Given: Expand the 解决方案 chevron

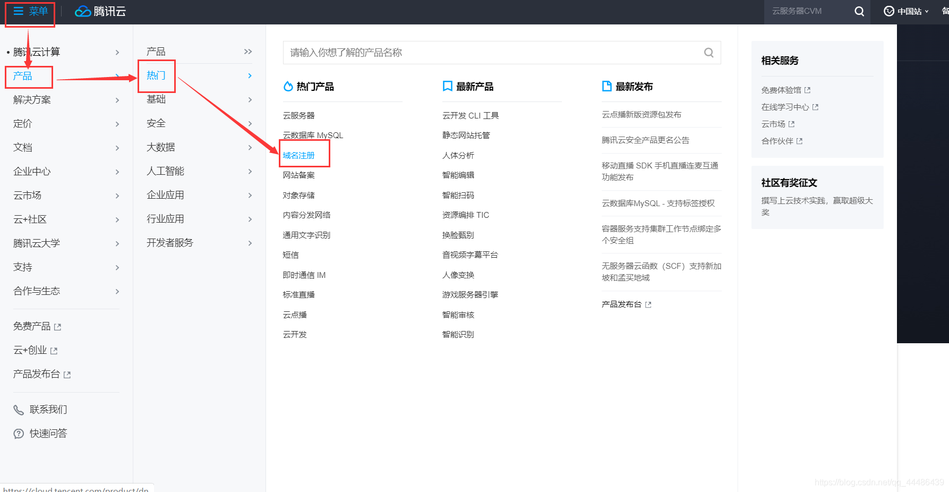Looking at the screenshot, I should click(117, 100).
